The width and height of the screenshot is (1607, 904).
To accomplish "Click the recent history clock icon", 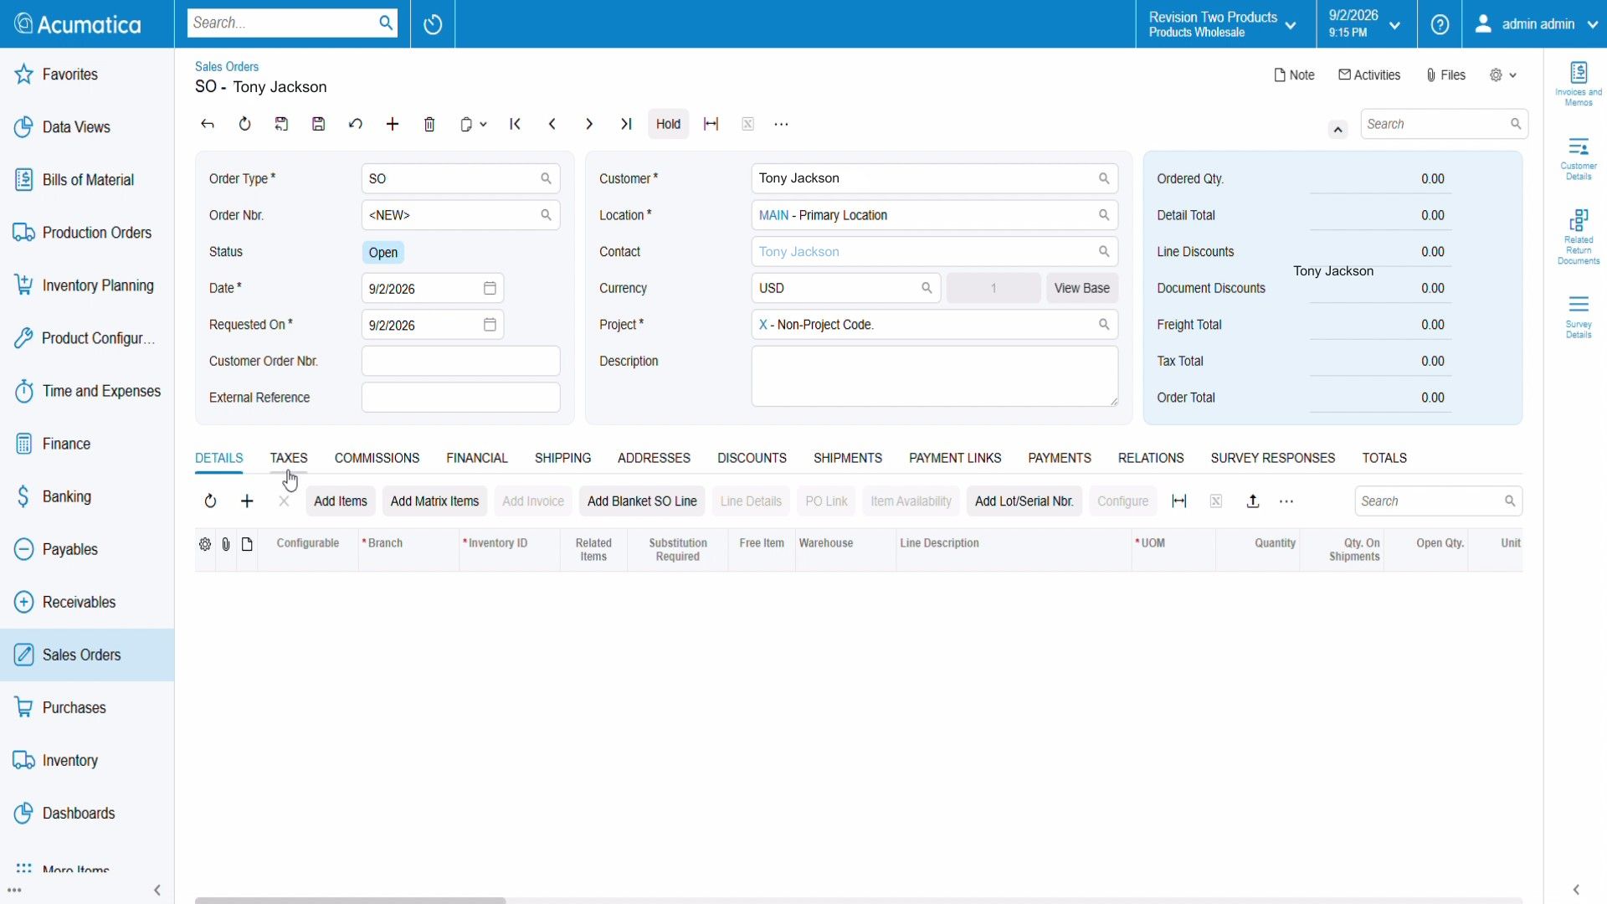I will click(433, 24).
